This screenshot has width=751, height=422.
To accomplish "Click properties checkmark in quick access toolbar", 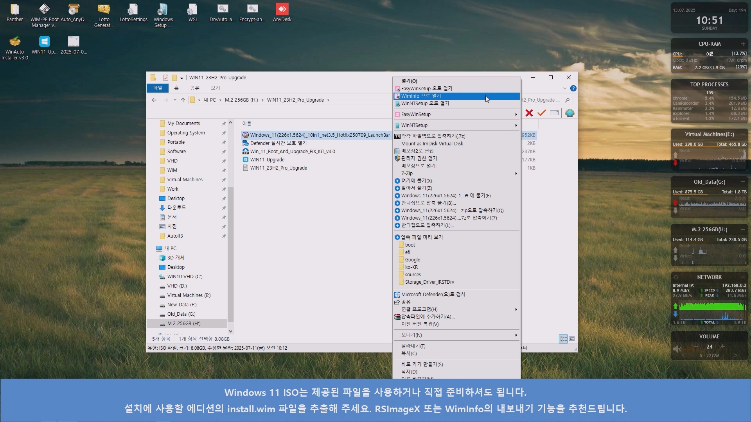I will 166,78.
